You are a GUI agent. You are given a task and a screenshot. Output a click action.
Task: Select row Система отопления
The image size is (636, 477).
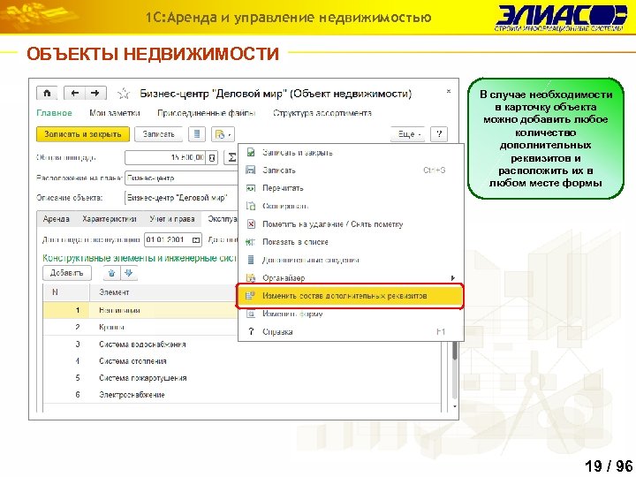coord(242,361)
